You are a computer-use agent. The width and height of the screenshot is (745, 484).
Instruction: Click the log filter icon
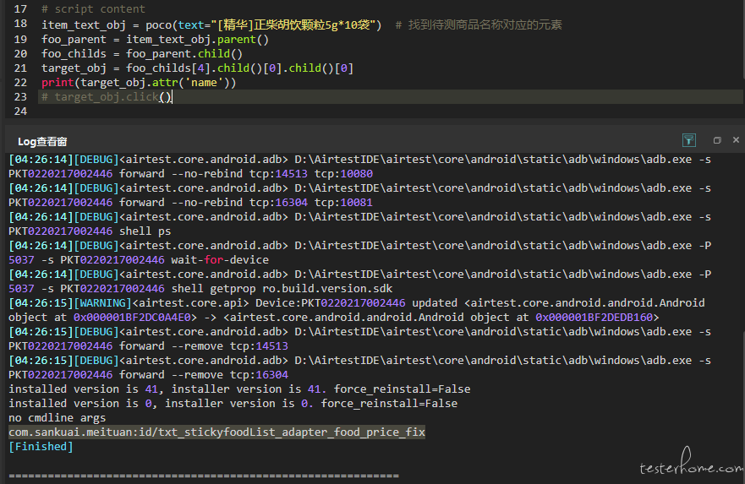coord(689,140)
